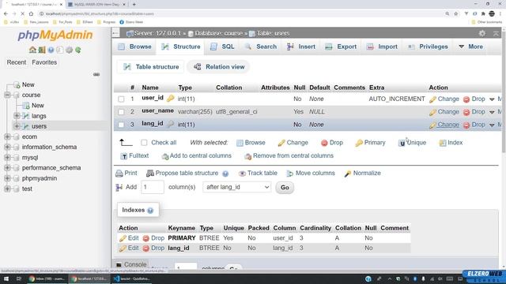
Task: Open phpMyAdmin home icon
Action: (32, 50)
